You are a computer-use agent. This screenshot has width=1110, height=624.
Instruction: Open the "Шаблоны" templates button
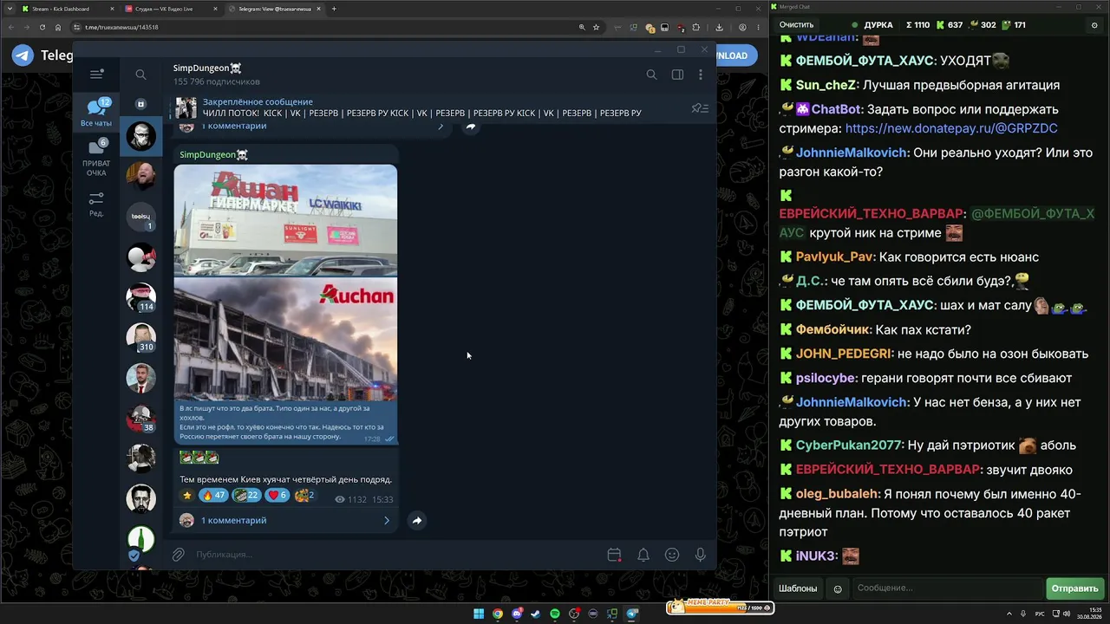tap(798, 588)
